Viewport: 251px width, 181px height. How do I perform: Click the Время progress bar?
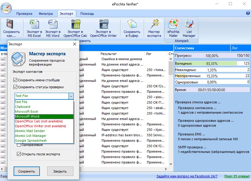click(x=212, y=90)
